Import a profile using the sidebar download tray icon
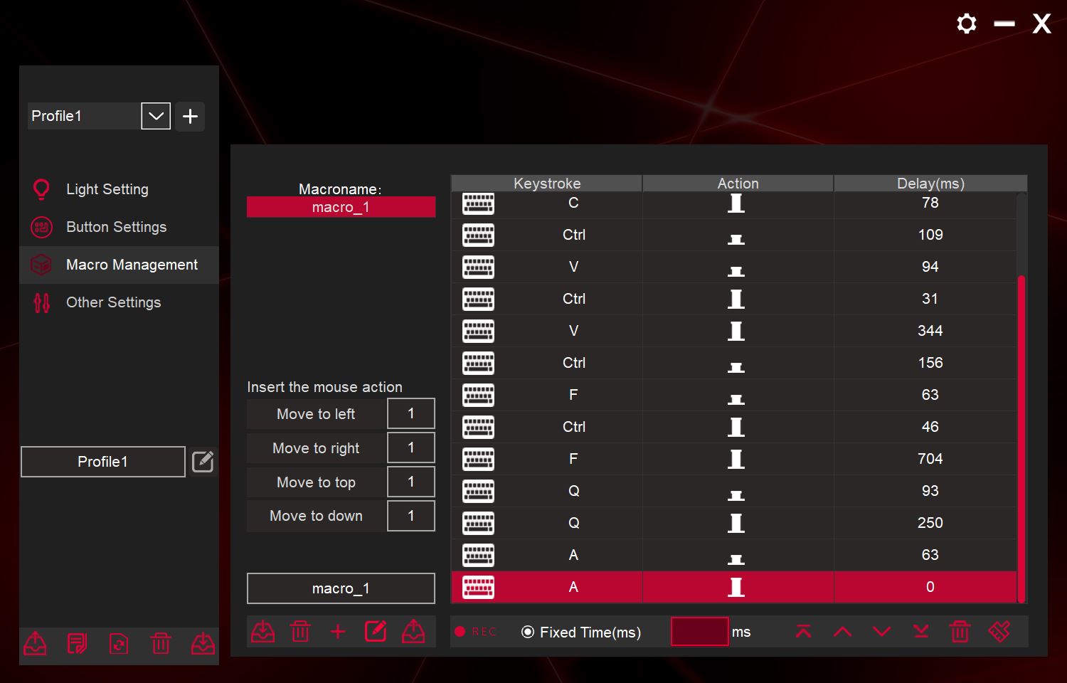The height and width of the screenshot is (683, 1067). coord(203,644)
